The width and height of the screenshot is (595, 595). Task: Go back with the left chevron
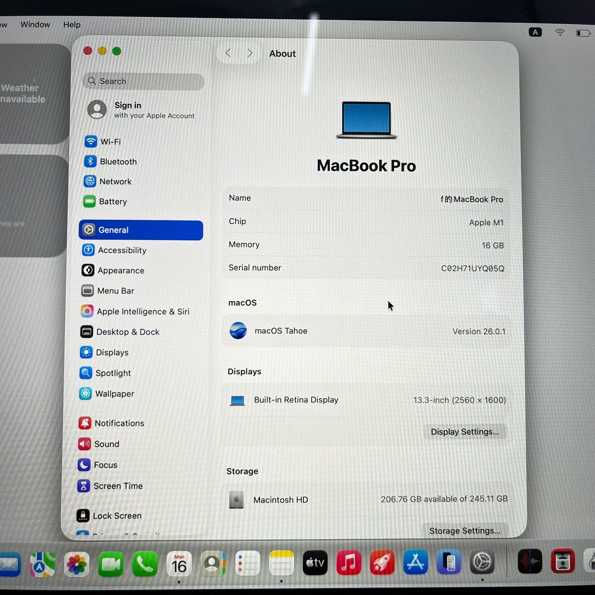pos(228,53)
